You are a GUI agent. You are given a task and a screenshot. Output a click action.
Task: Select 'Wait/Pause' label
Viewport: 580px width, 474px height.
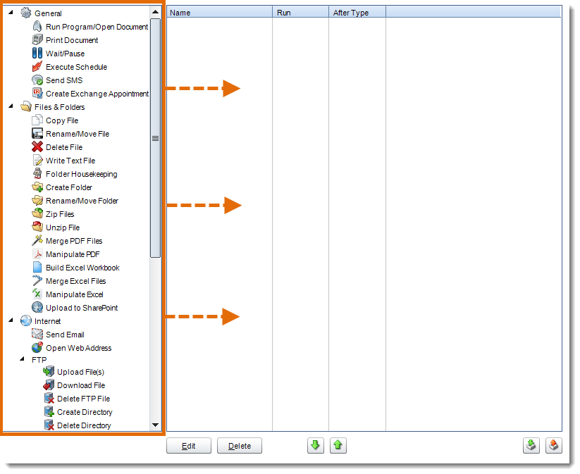(x=65, y=54)
